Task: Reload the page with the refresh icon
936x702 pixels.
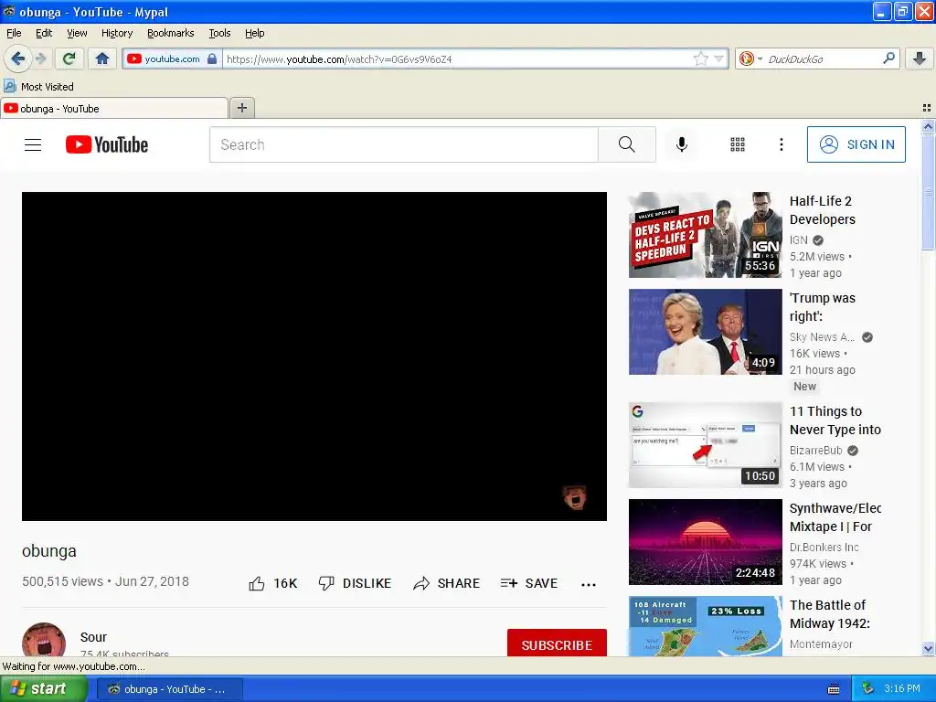Action: coord(69,58)
